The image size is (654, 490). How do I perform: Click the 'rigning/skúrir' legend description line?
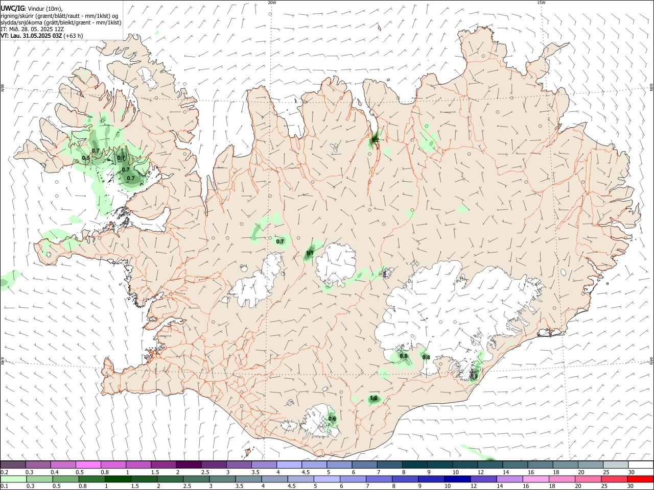[59, 16]
